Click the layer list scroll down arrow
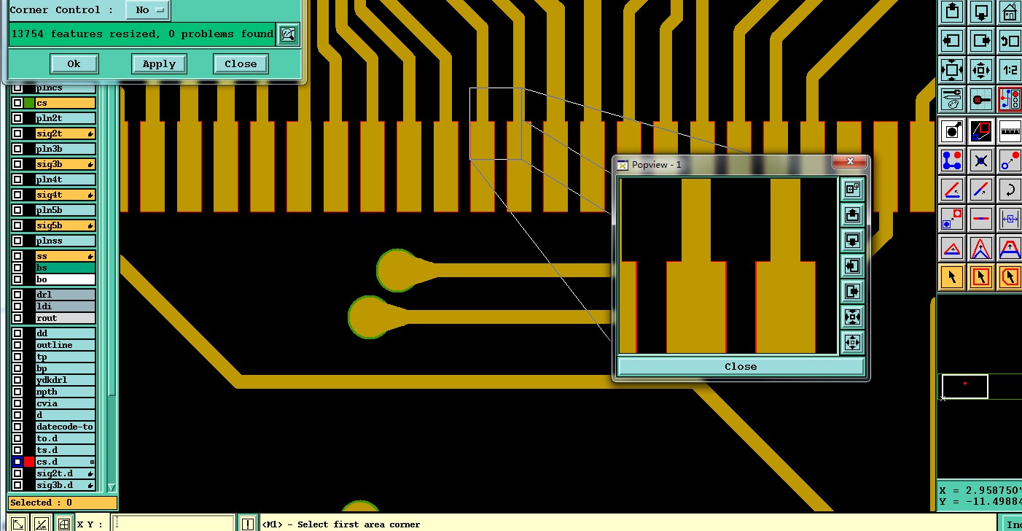 pos(112,487)
